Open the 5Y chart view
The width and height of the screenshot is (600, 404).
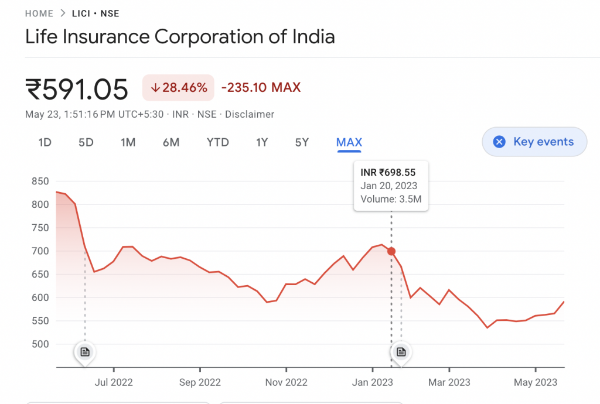(302, 142)
